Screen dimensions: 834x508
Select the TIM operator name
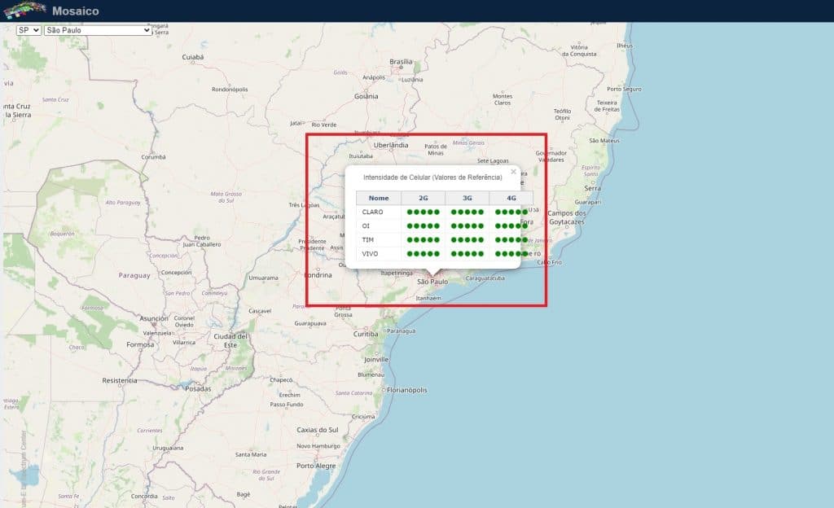click(x=367, y=239)
